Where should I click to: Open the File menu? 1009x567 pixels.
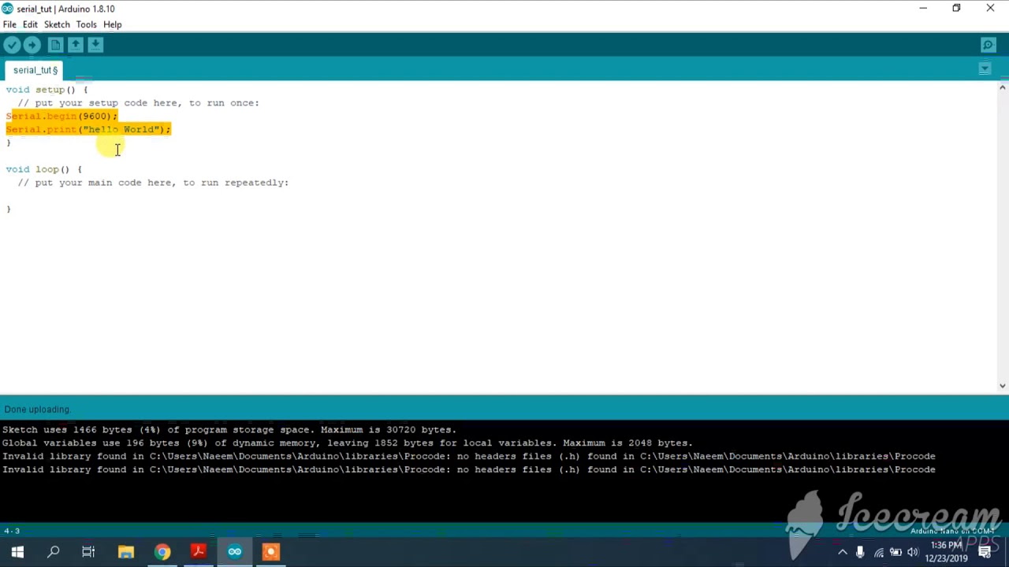pos(9,24)
